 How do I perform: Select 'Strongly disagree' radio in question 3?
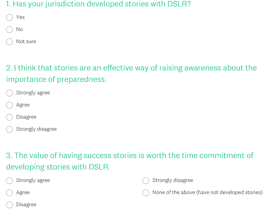[x=146, y=180]
